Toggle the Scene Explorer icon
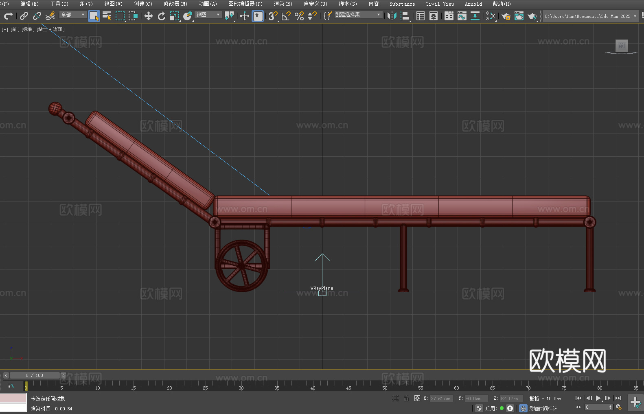644x414 pixels. (421, 16)
